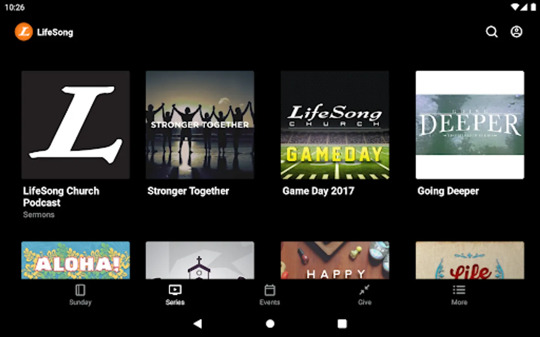Screen dimensions: 540x337
Task: Tap the Android recent apps square button
Action: coord(342,324)
